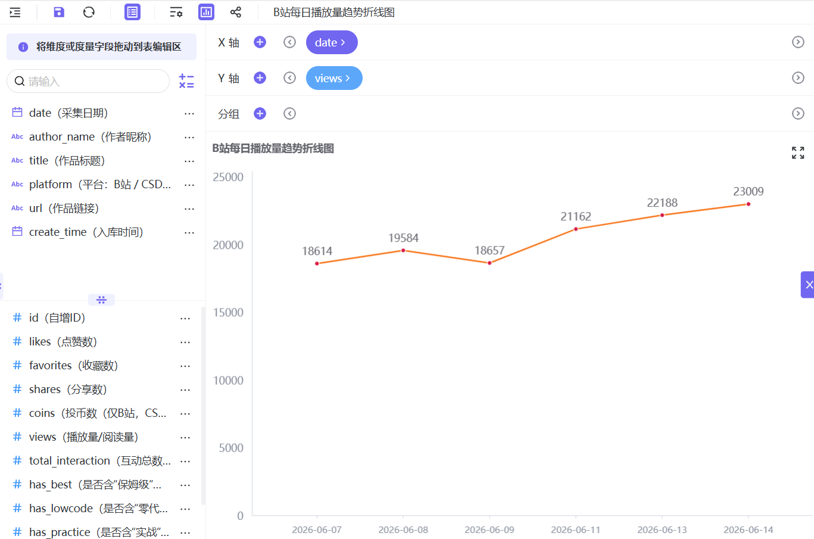Select the total_interaction measure field
The height and width of the screenshot is (539, 814).
click(100, 461)
